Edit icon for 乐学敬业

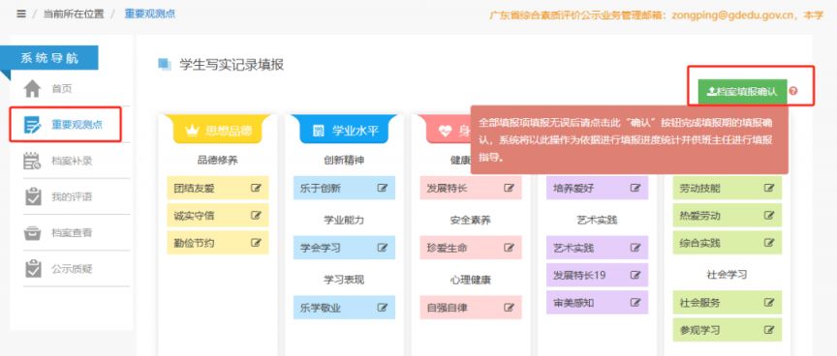click(x=383, y=307)
